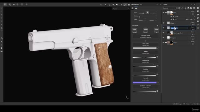200x112 pixels.
Task: Add a smart material layer
Action: click(188, 8)
